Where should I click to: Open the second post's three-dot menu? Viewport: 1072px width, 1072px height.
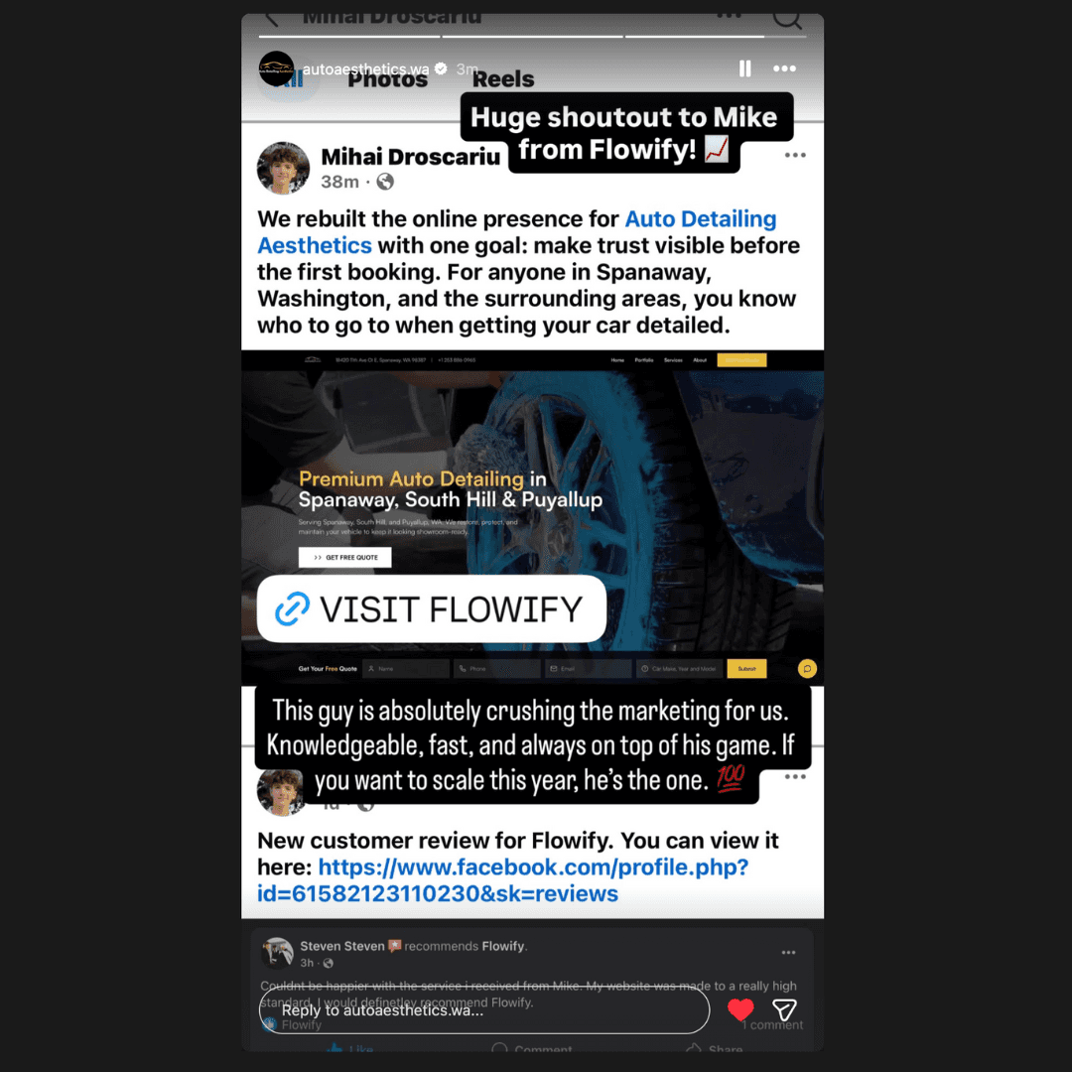[795, 776]
